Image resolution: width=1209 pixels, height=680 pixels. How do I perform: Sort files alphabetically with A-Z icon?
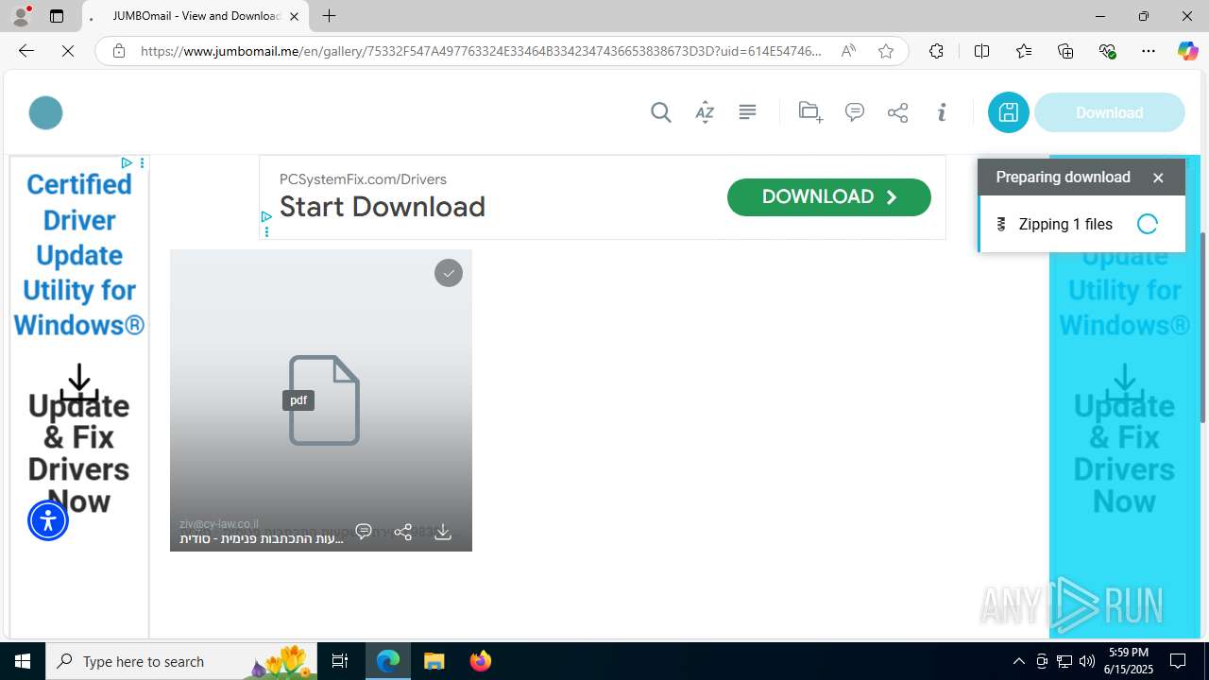tap(705, 112)
